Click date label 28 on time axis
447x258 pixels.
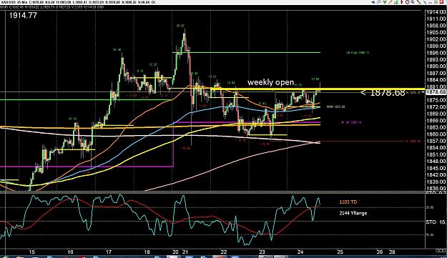[393, 252]
